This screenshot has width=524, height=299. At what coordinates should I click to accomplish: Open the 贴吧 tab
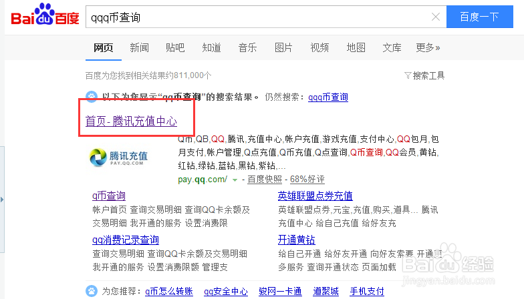[x=175, y=48]
